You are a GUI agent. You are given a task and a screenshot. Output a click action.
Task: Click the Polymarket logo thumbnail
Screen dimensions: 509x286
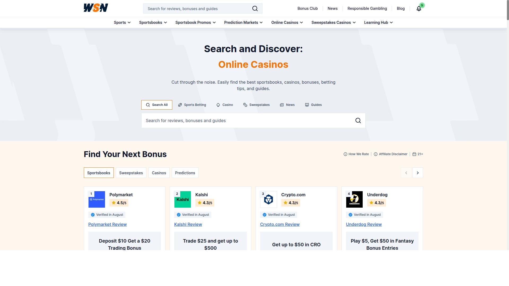[x=97, y=199]
